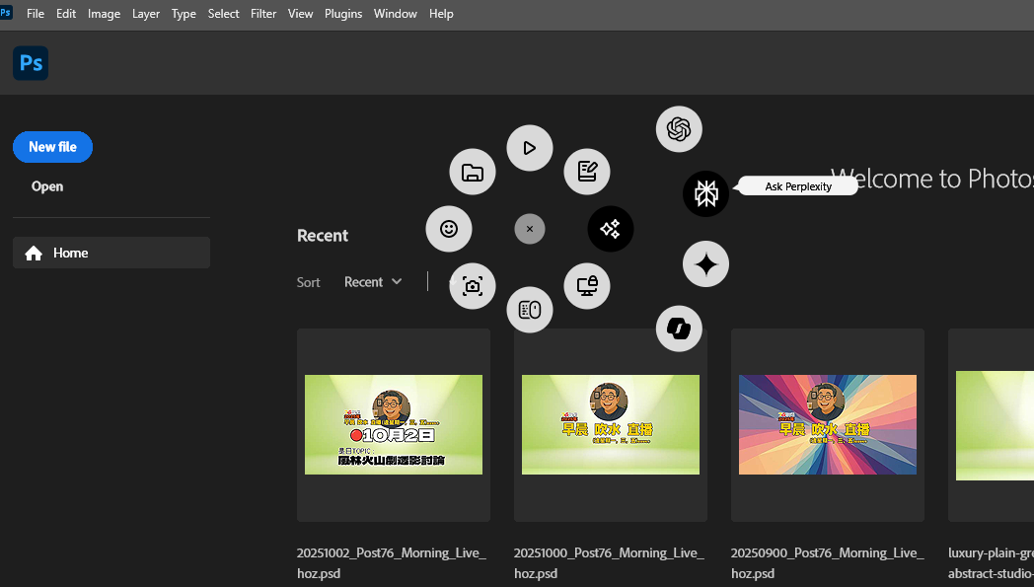Launch the Copilot icon in the radial menu
1034x587 pixels.
pyautogui.click(x=679, y=329)
